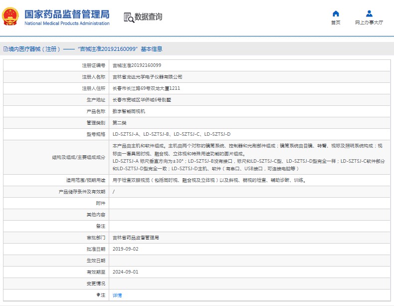The image size is (394, 306).
Task: Click the document icon before 境内医疗器械
Action: [5, 49]
